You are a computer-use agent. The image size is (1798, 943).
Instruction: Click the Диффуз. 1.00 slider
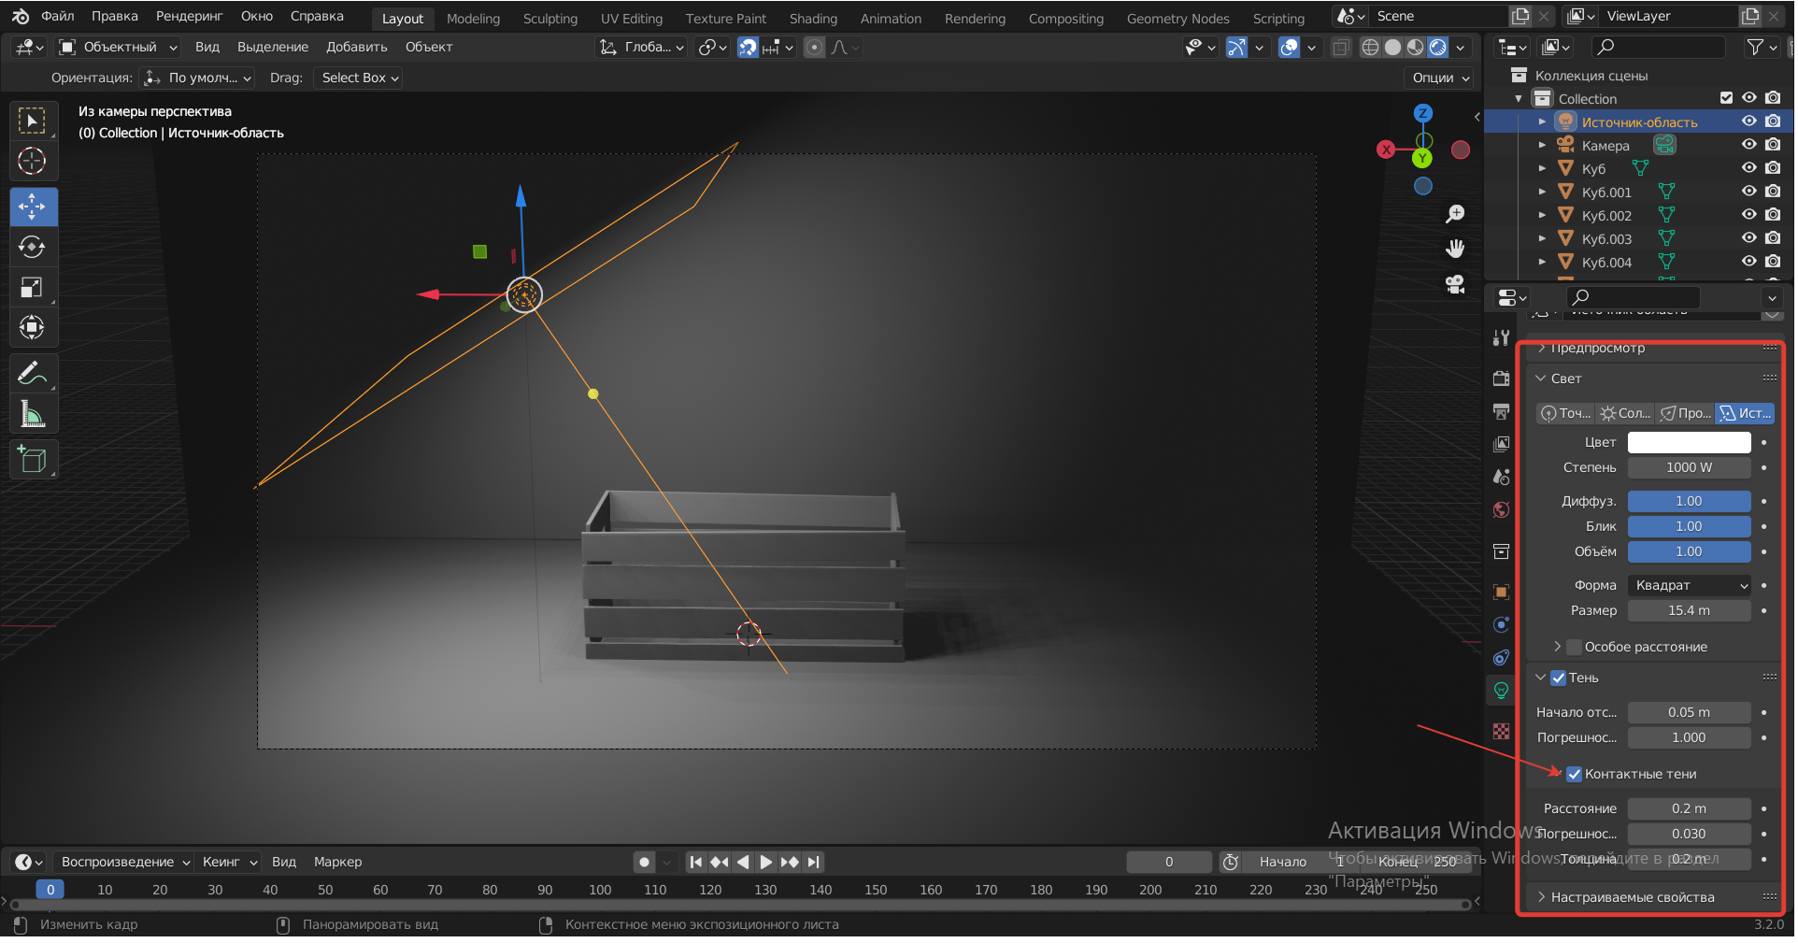pos(1690,501)
